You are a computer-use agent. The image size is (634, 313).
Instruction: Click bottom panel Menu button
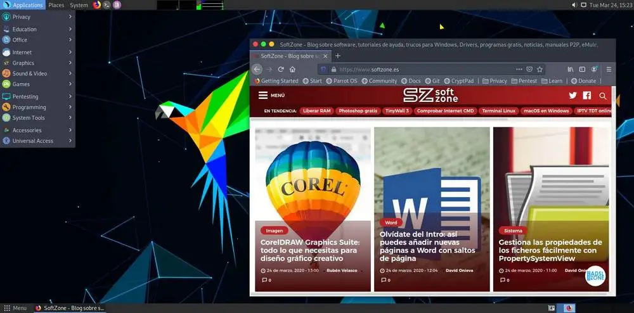(x=15, y=308)
